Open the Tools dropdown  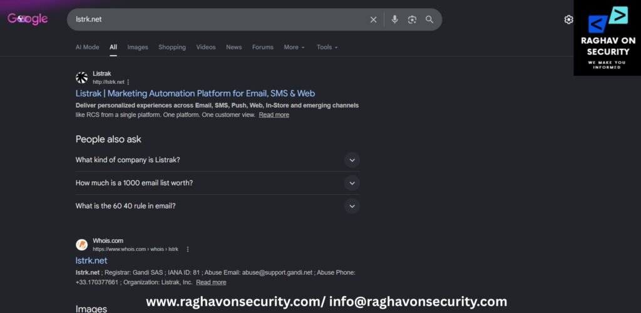click(x=327, y=47)
